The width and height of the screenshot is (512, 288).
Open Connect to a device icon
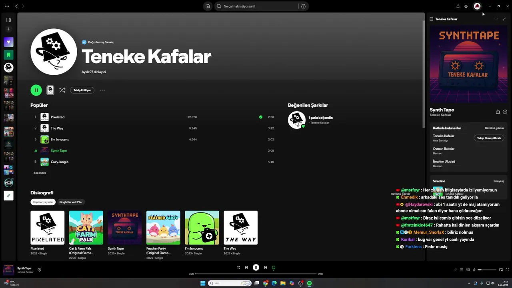pos(468,270)
